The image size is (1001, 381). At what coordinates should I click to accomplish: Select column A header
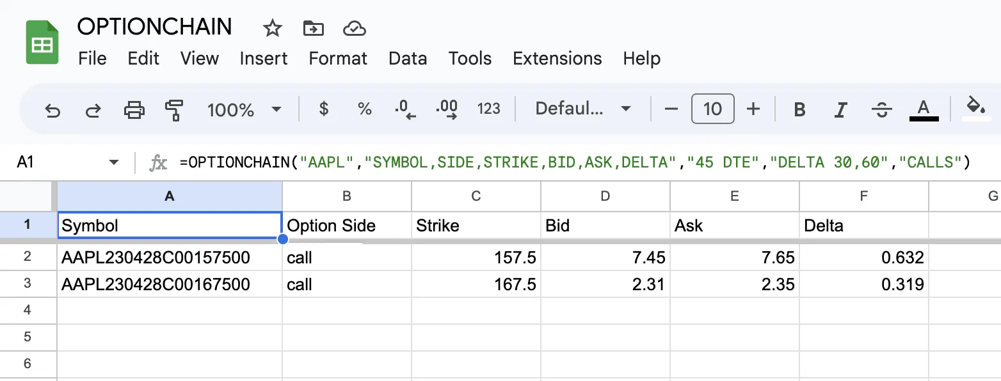click(170, 196)
